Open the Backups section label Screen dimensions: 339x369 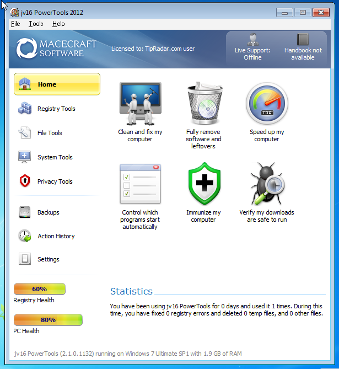[49, 212]
